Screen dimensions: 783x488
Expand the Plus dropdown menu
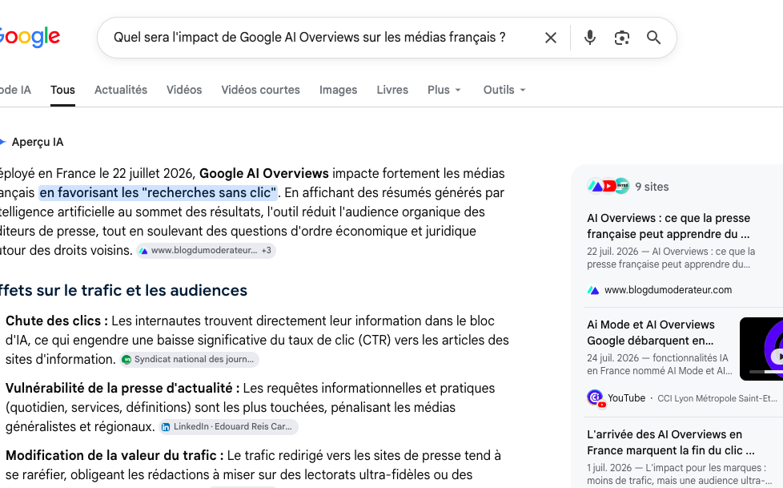click(444, 90)
